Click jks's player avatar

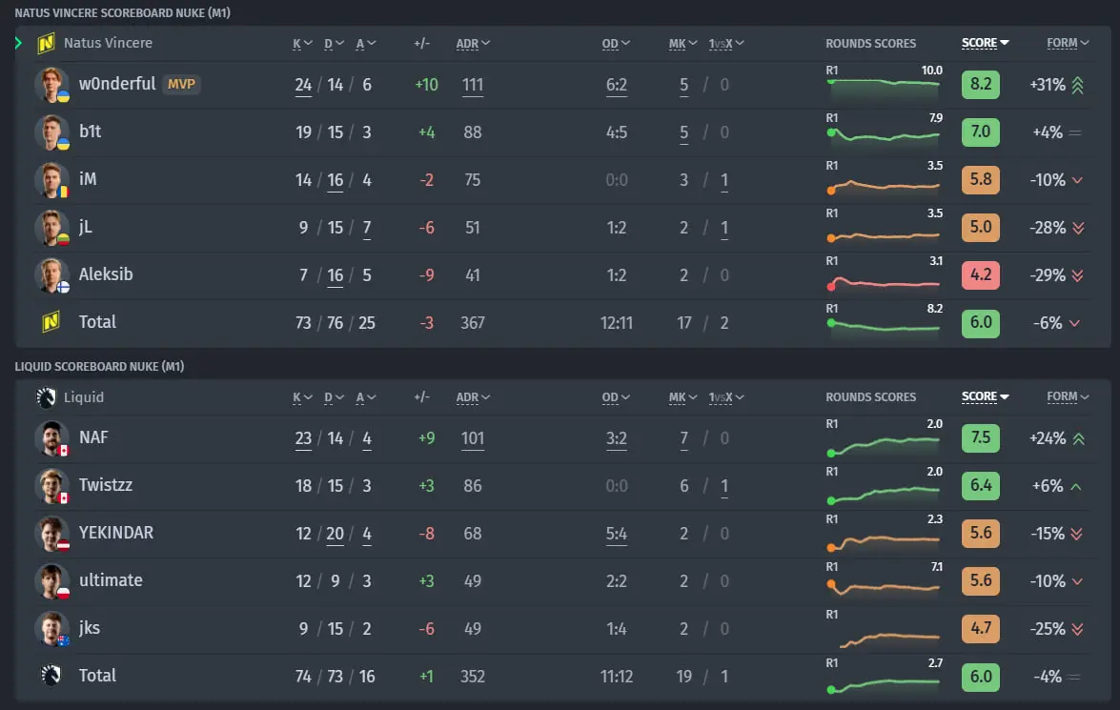pyautogui.click(x=52, y=629)
